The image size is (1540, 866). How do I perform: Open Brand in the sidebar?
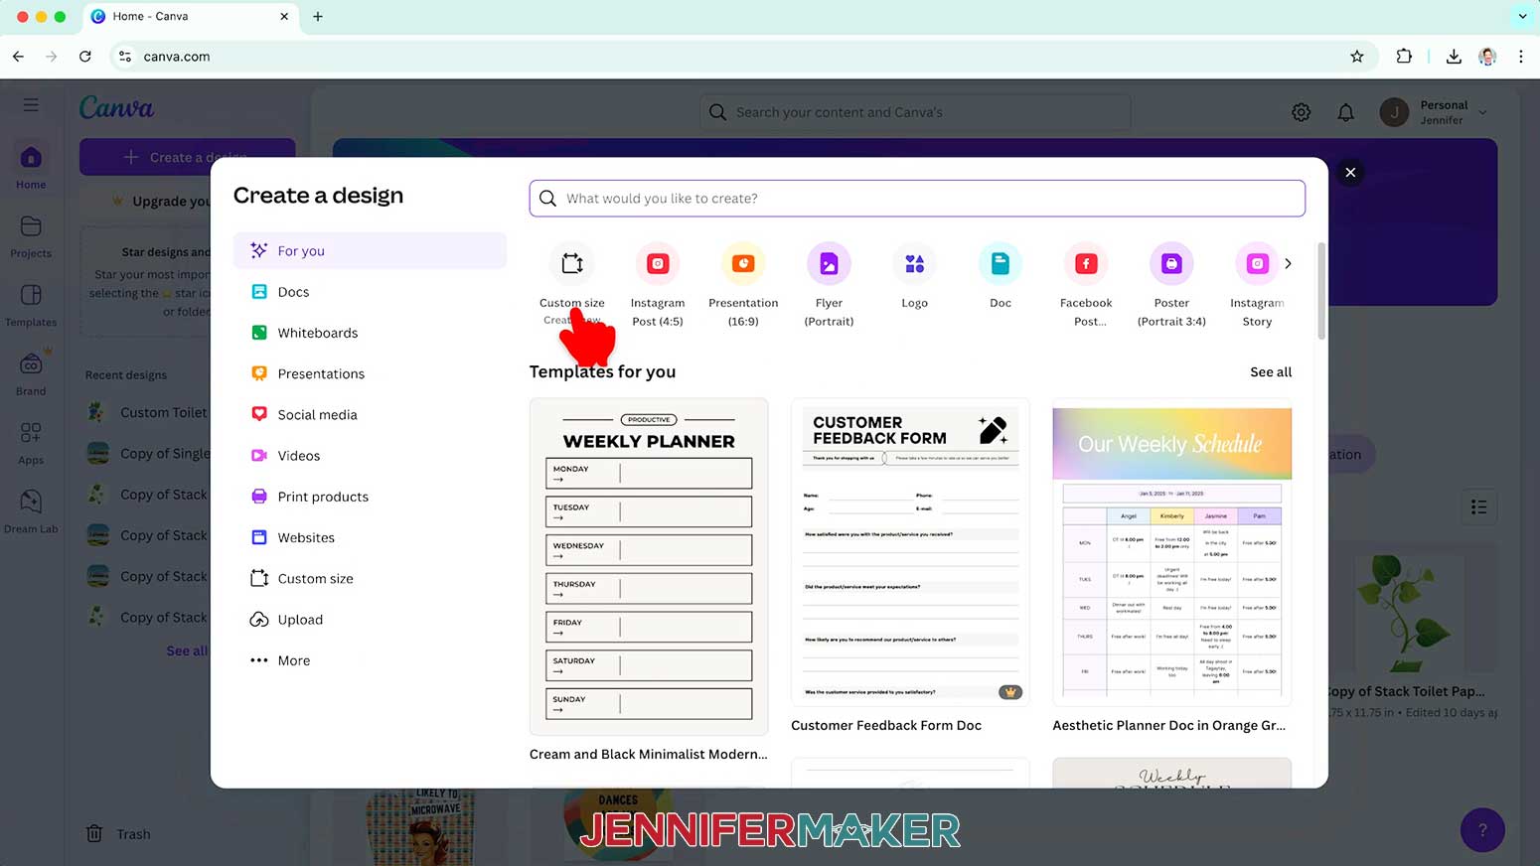[31, 373]
